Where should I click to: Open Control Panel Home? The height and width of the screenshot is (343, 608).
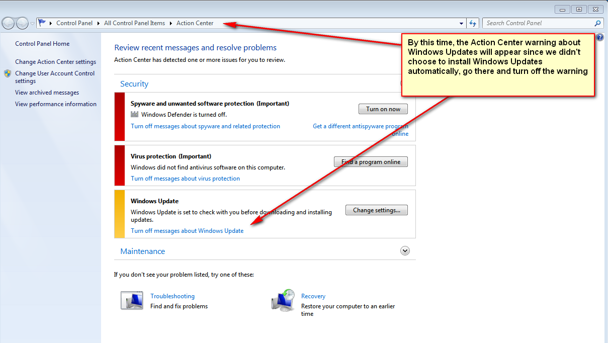(x=42, y=44)
